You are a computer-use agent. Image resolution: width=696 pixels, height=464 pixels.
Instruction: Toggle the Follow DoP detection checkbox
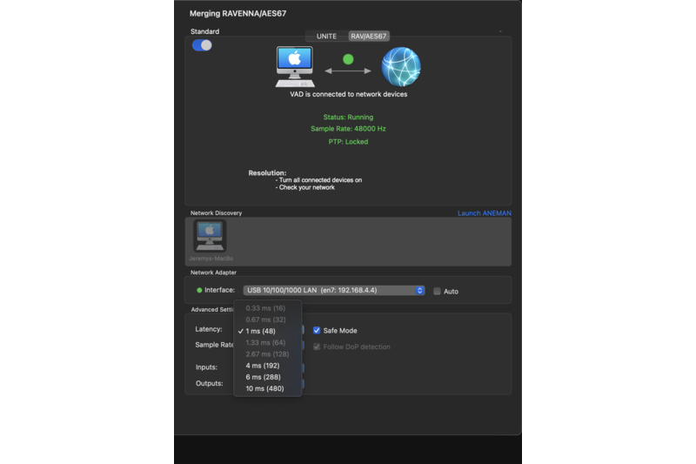point(317,346)
